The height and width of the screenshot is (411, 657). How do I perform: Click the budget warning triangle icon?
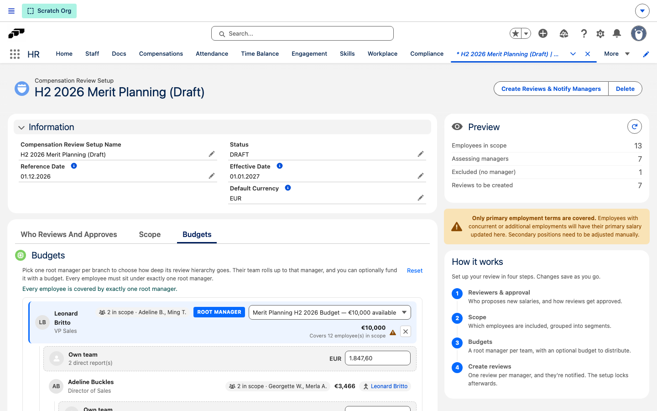click(393, 332)
